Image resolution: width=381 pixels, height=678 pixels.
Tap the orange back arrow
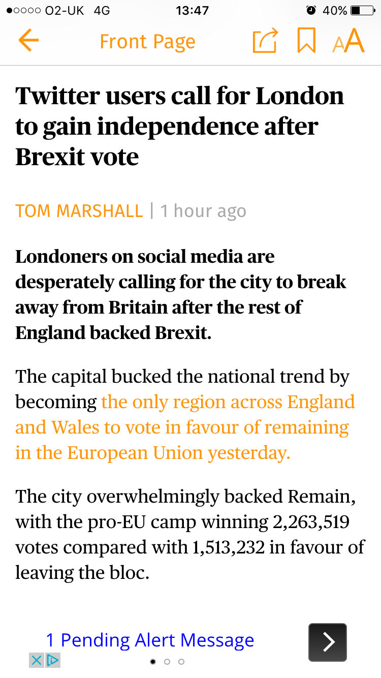28,41
